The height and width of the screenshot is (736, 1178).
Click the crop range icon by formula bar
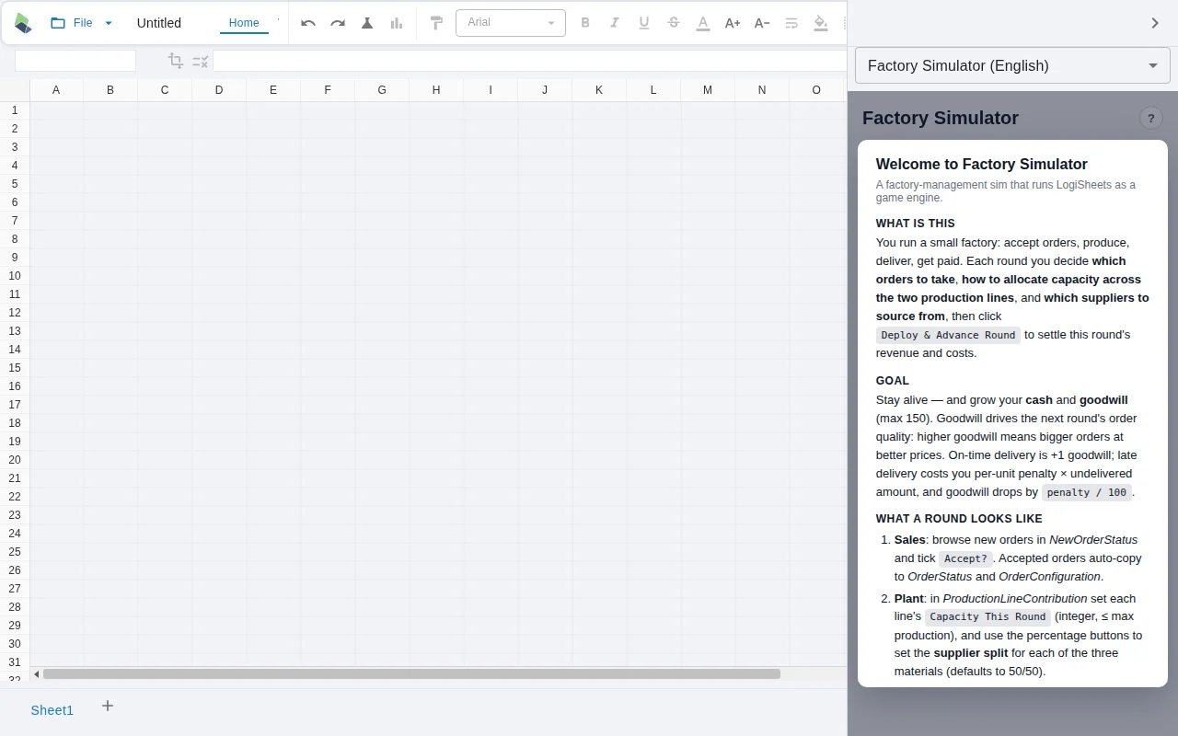click(176, 61)
